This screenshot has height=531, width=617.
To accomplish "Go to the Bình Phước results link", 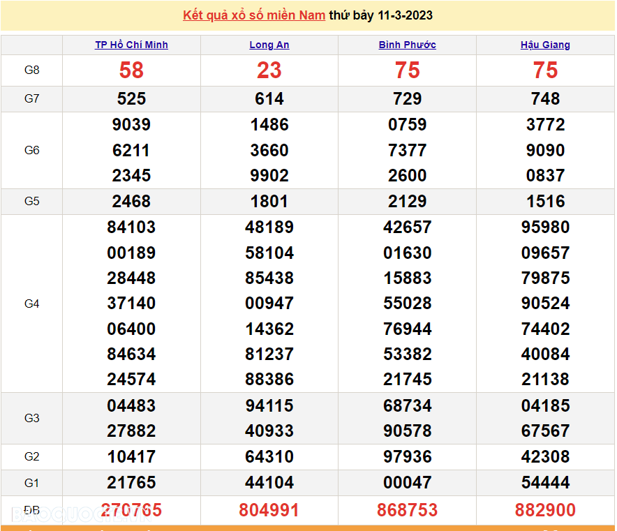I will [407, 45].
